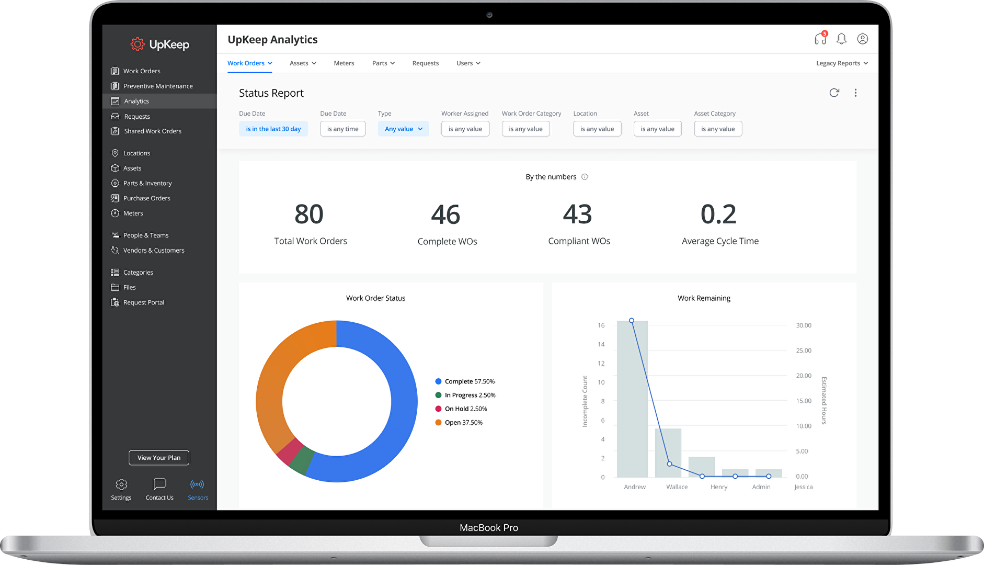The image size is (984, 565).
Task: Click the Request Portal sidebar link
Action: pos(144,302)
